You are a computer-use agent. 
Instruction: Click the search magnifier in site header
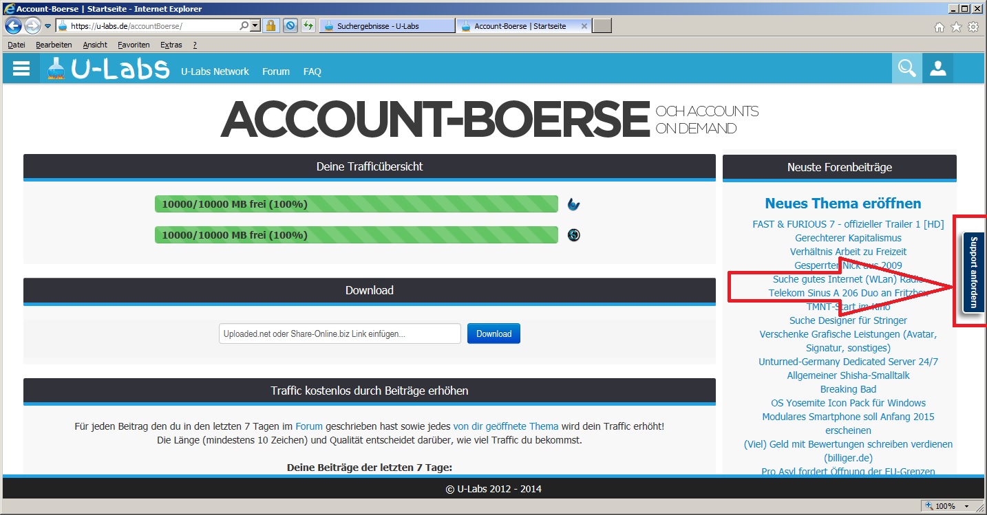(x=907, y=69)
